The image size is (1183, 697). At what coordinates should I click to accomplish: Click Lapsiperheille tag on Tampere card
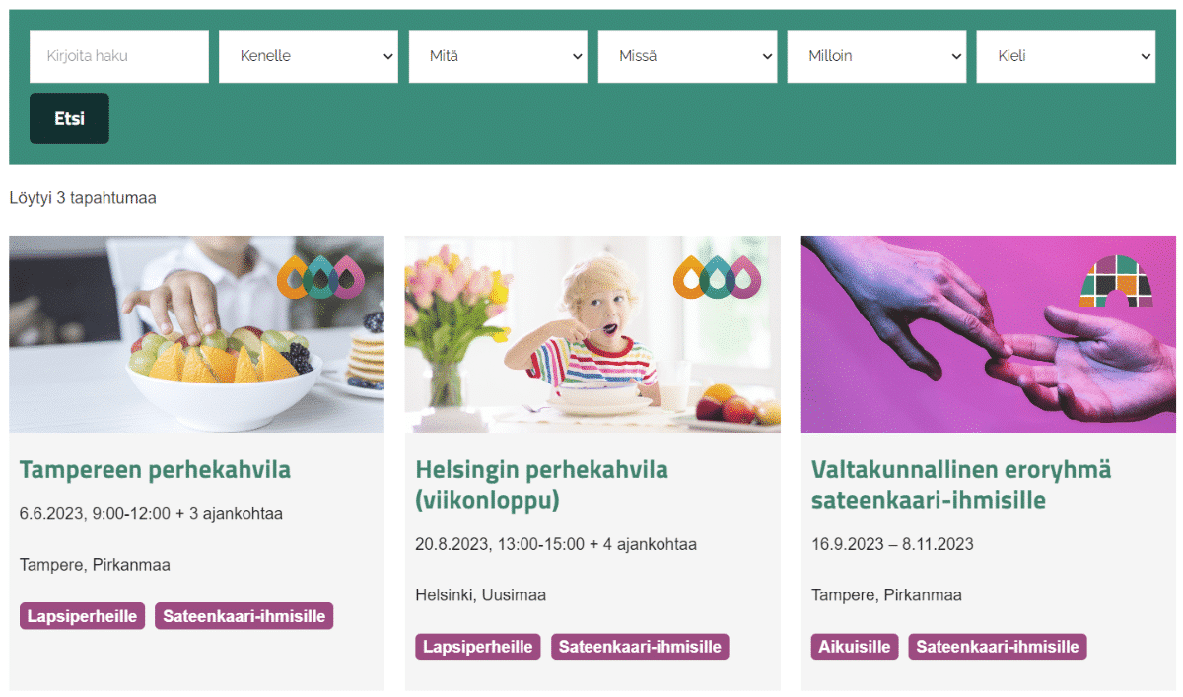[x=82, y=616]
